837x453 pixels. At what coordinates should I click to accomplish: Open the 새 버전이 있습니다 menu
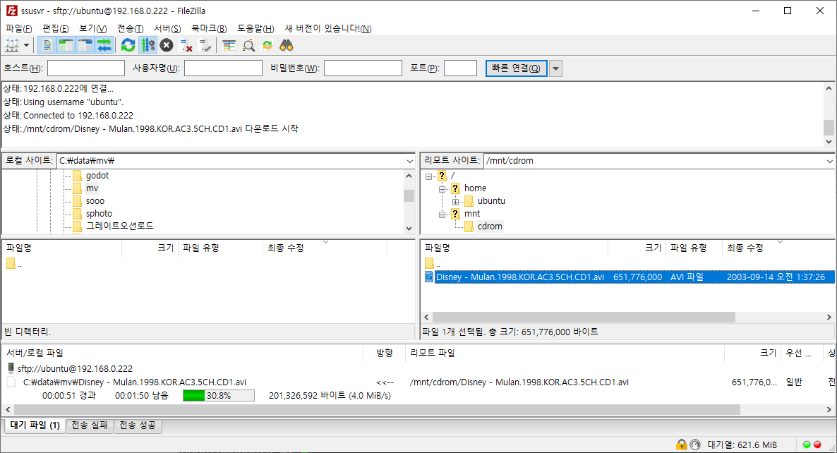click(x=327, y=28)
